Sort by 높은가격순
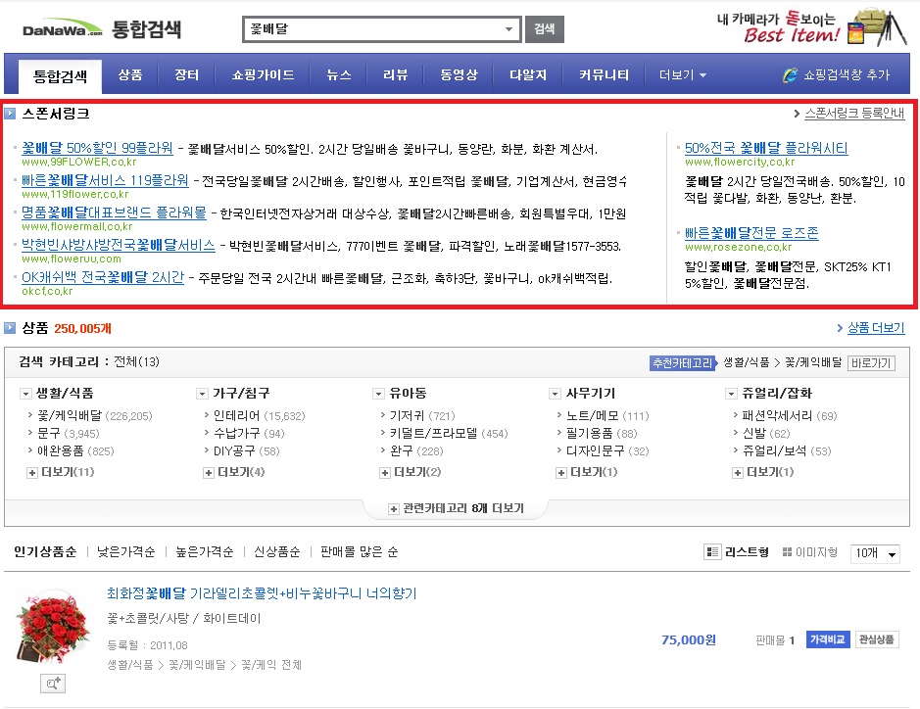 pyautogui.click(x=205, y=552)
